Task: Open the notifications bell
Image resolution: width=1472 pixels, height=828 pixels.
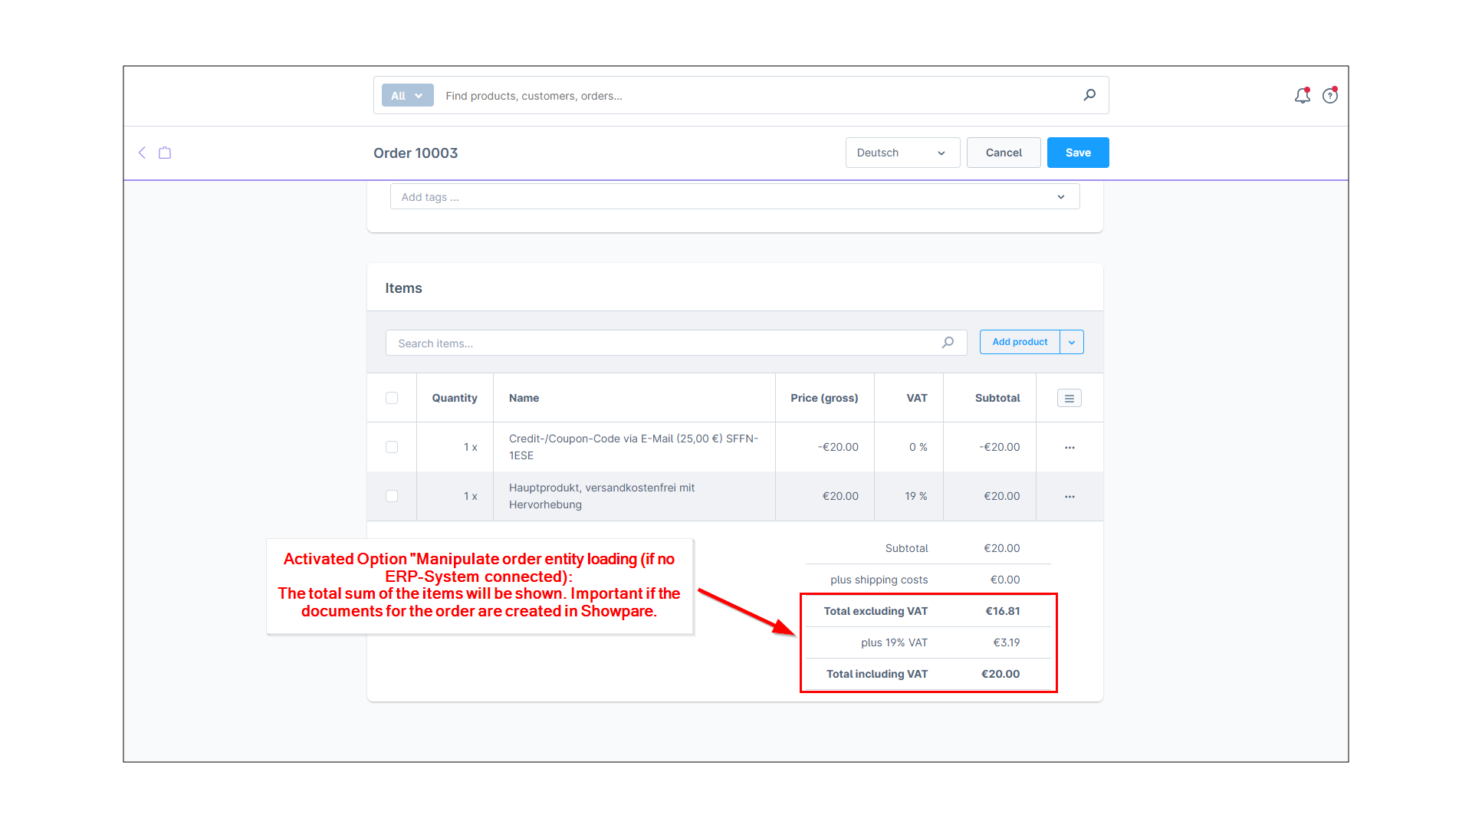Action: click(x=1303, y=95)
